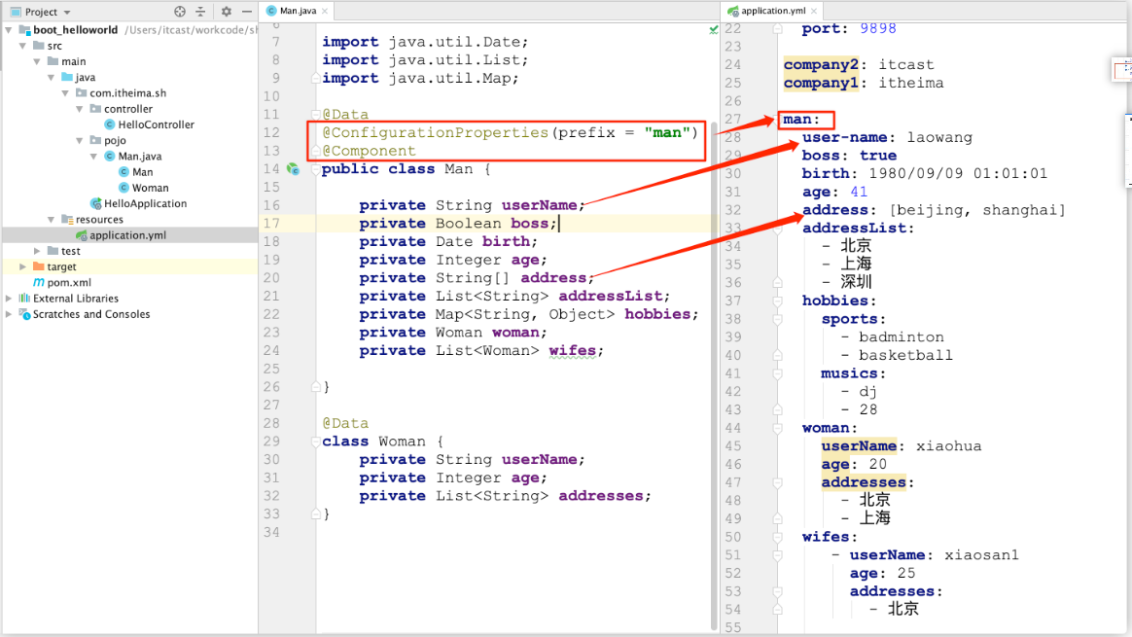Click line number 17 in Man.java gutter
Screen dimensions: 1132x637
pyautogui.click(x=271, y=223)
